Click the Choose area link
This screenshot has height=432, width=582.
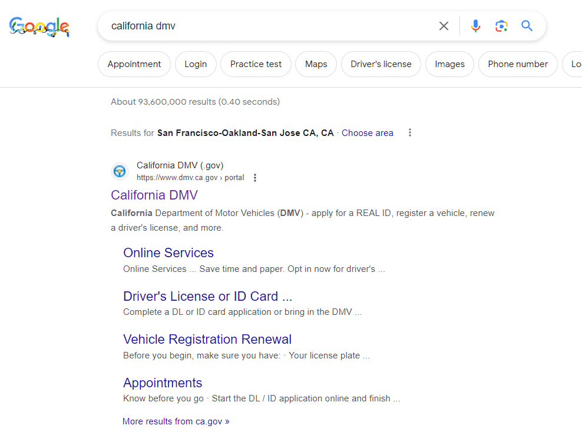[368, 133]
